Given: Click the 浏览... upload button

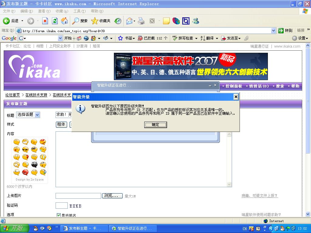Looking at the screenshot, I should click(x=112, y=196).
